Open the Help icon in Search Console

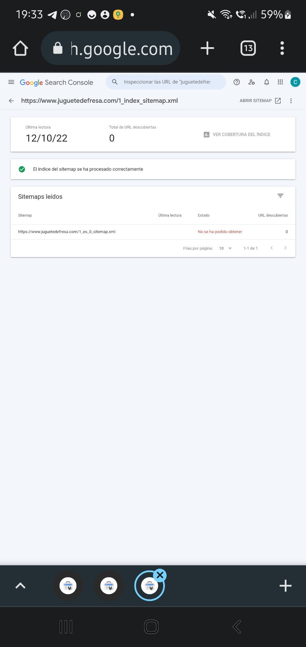(x=237, y=82)
